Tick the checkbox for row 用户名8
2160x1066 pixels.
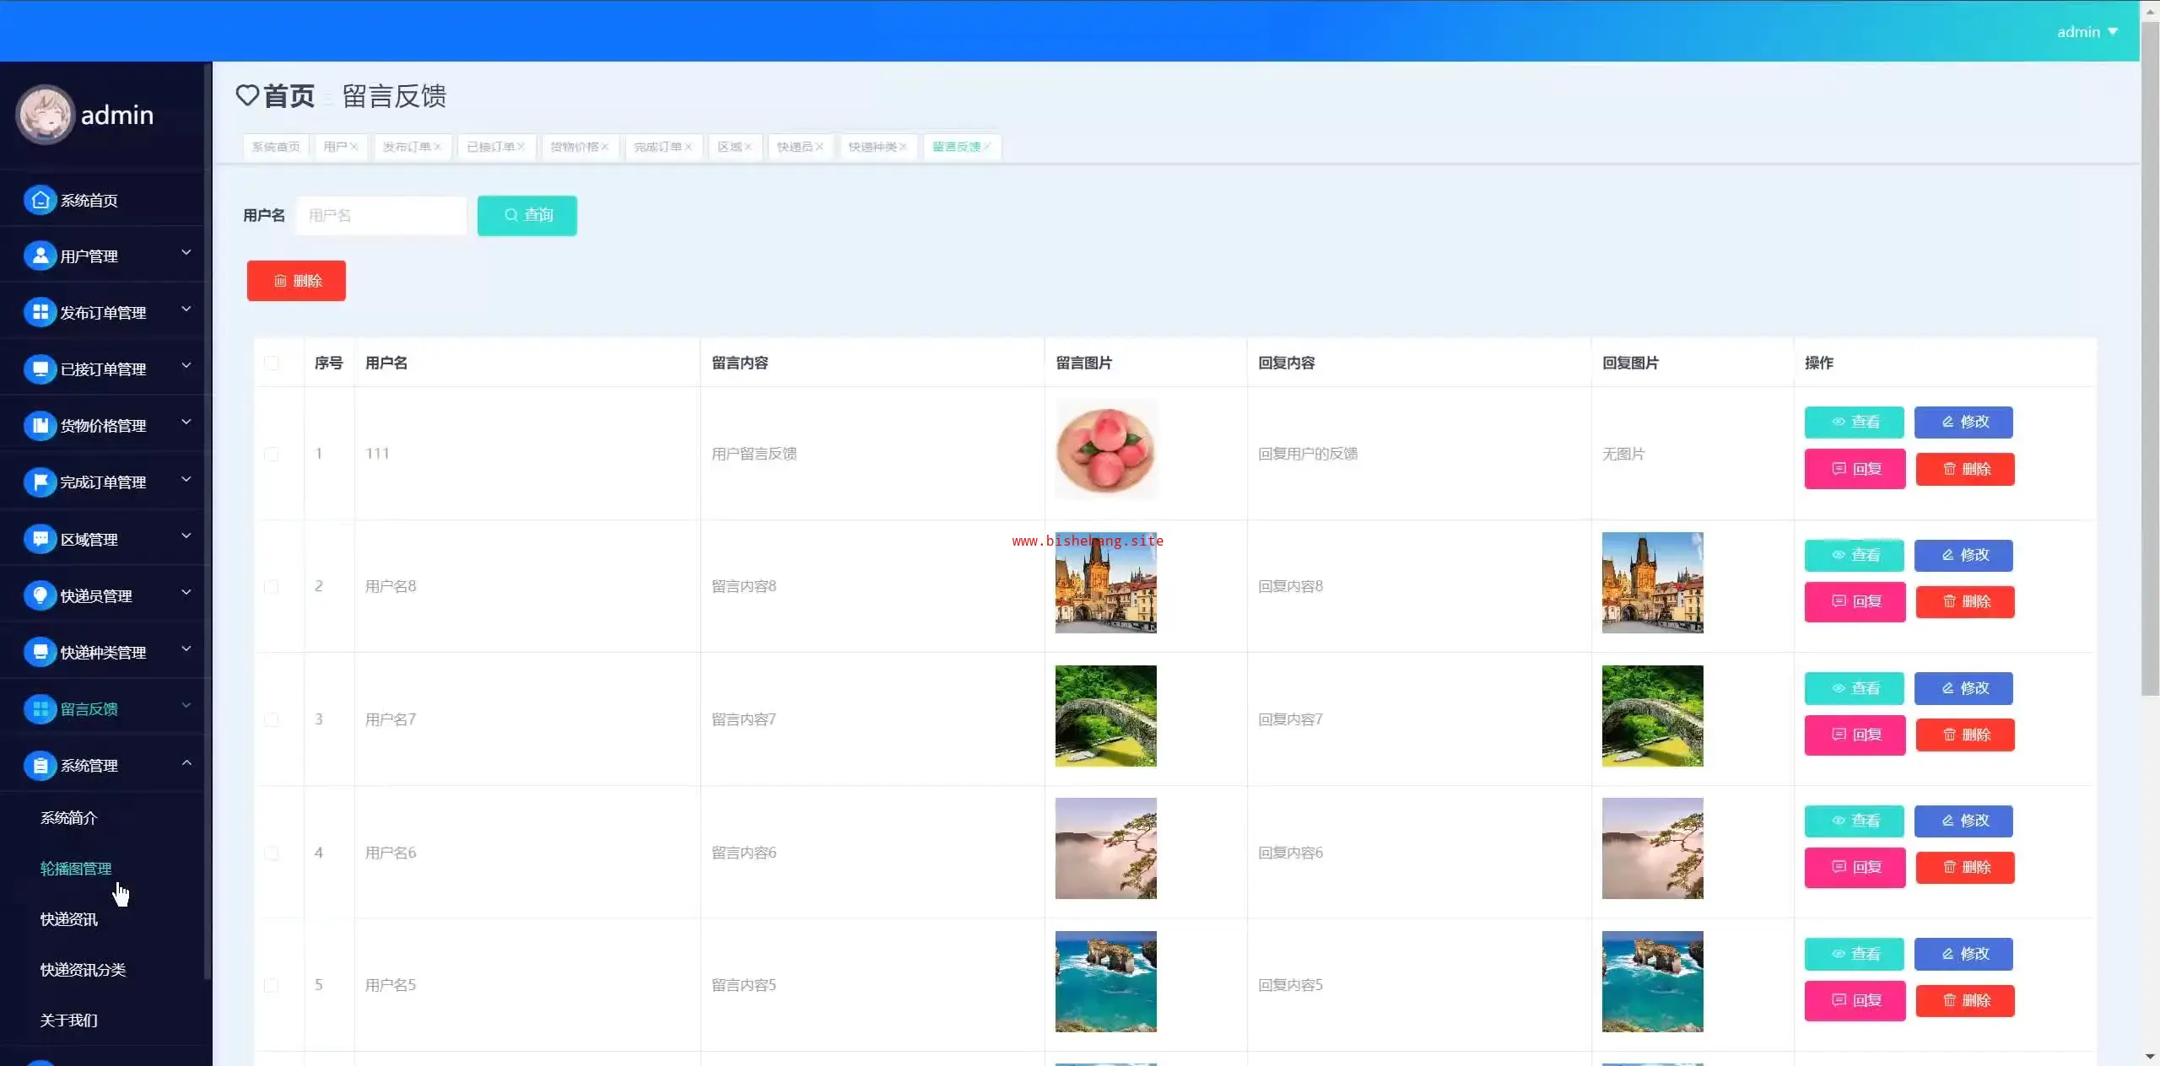(x=272, y=586)
